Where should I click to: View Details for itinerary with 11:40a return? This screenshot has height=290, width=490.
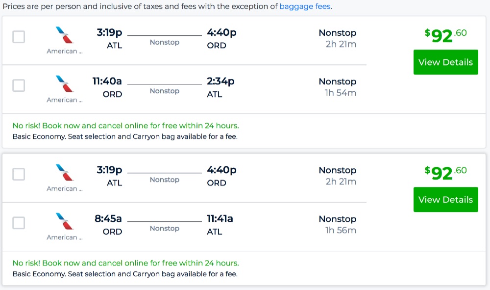pos(445,62)
